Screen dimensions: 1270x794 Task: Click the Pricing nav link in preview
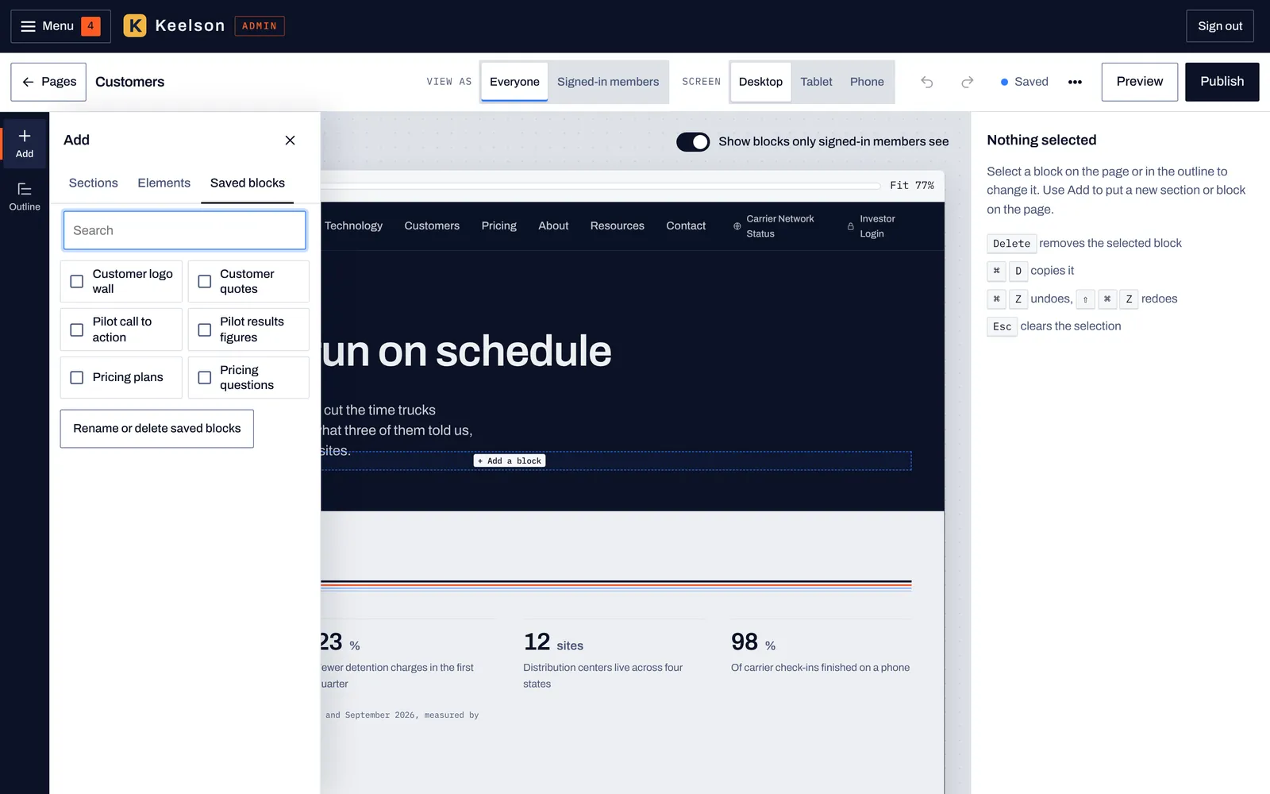point(499,226)
